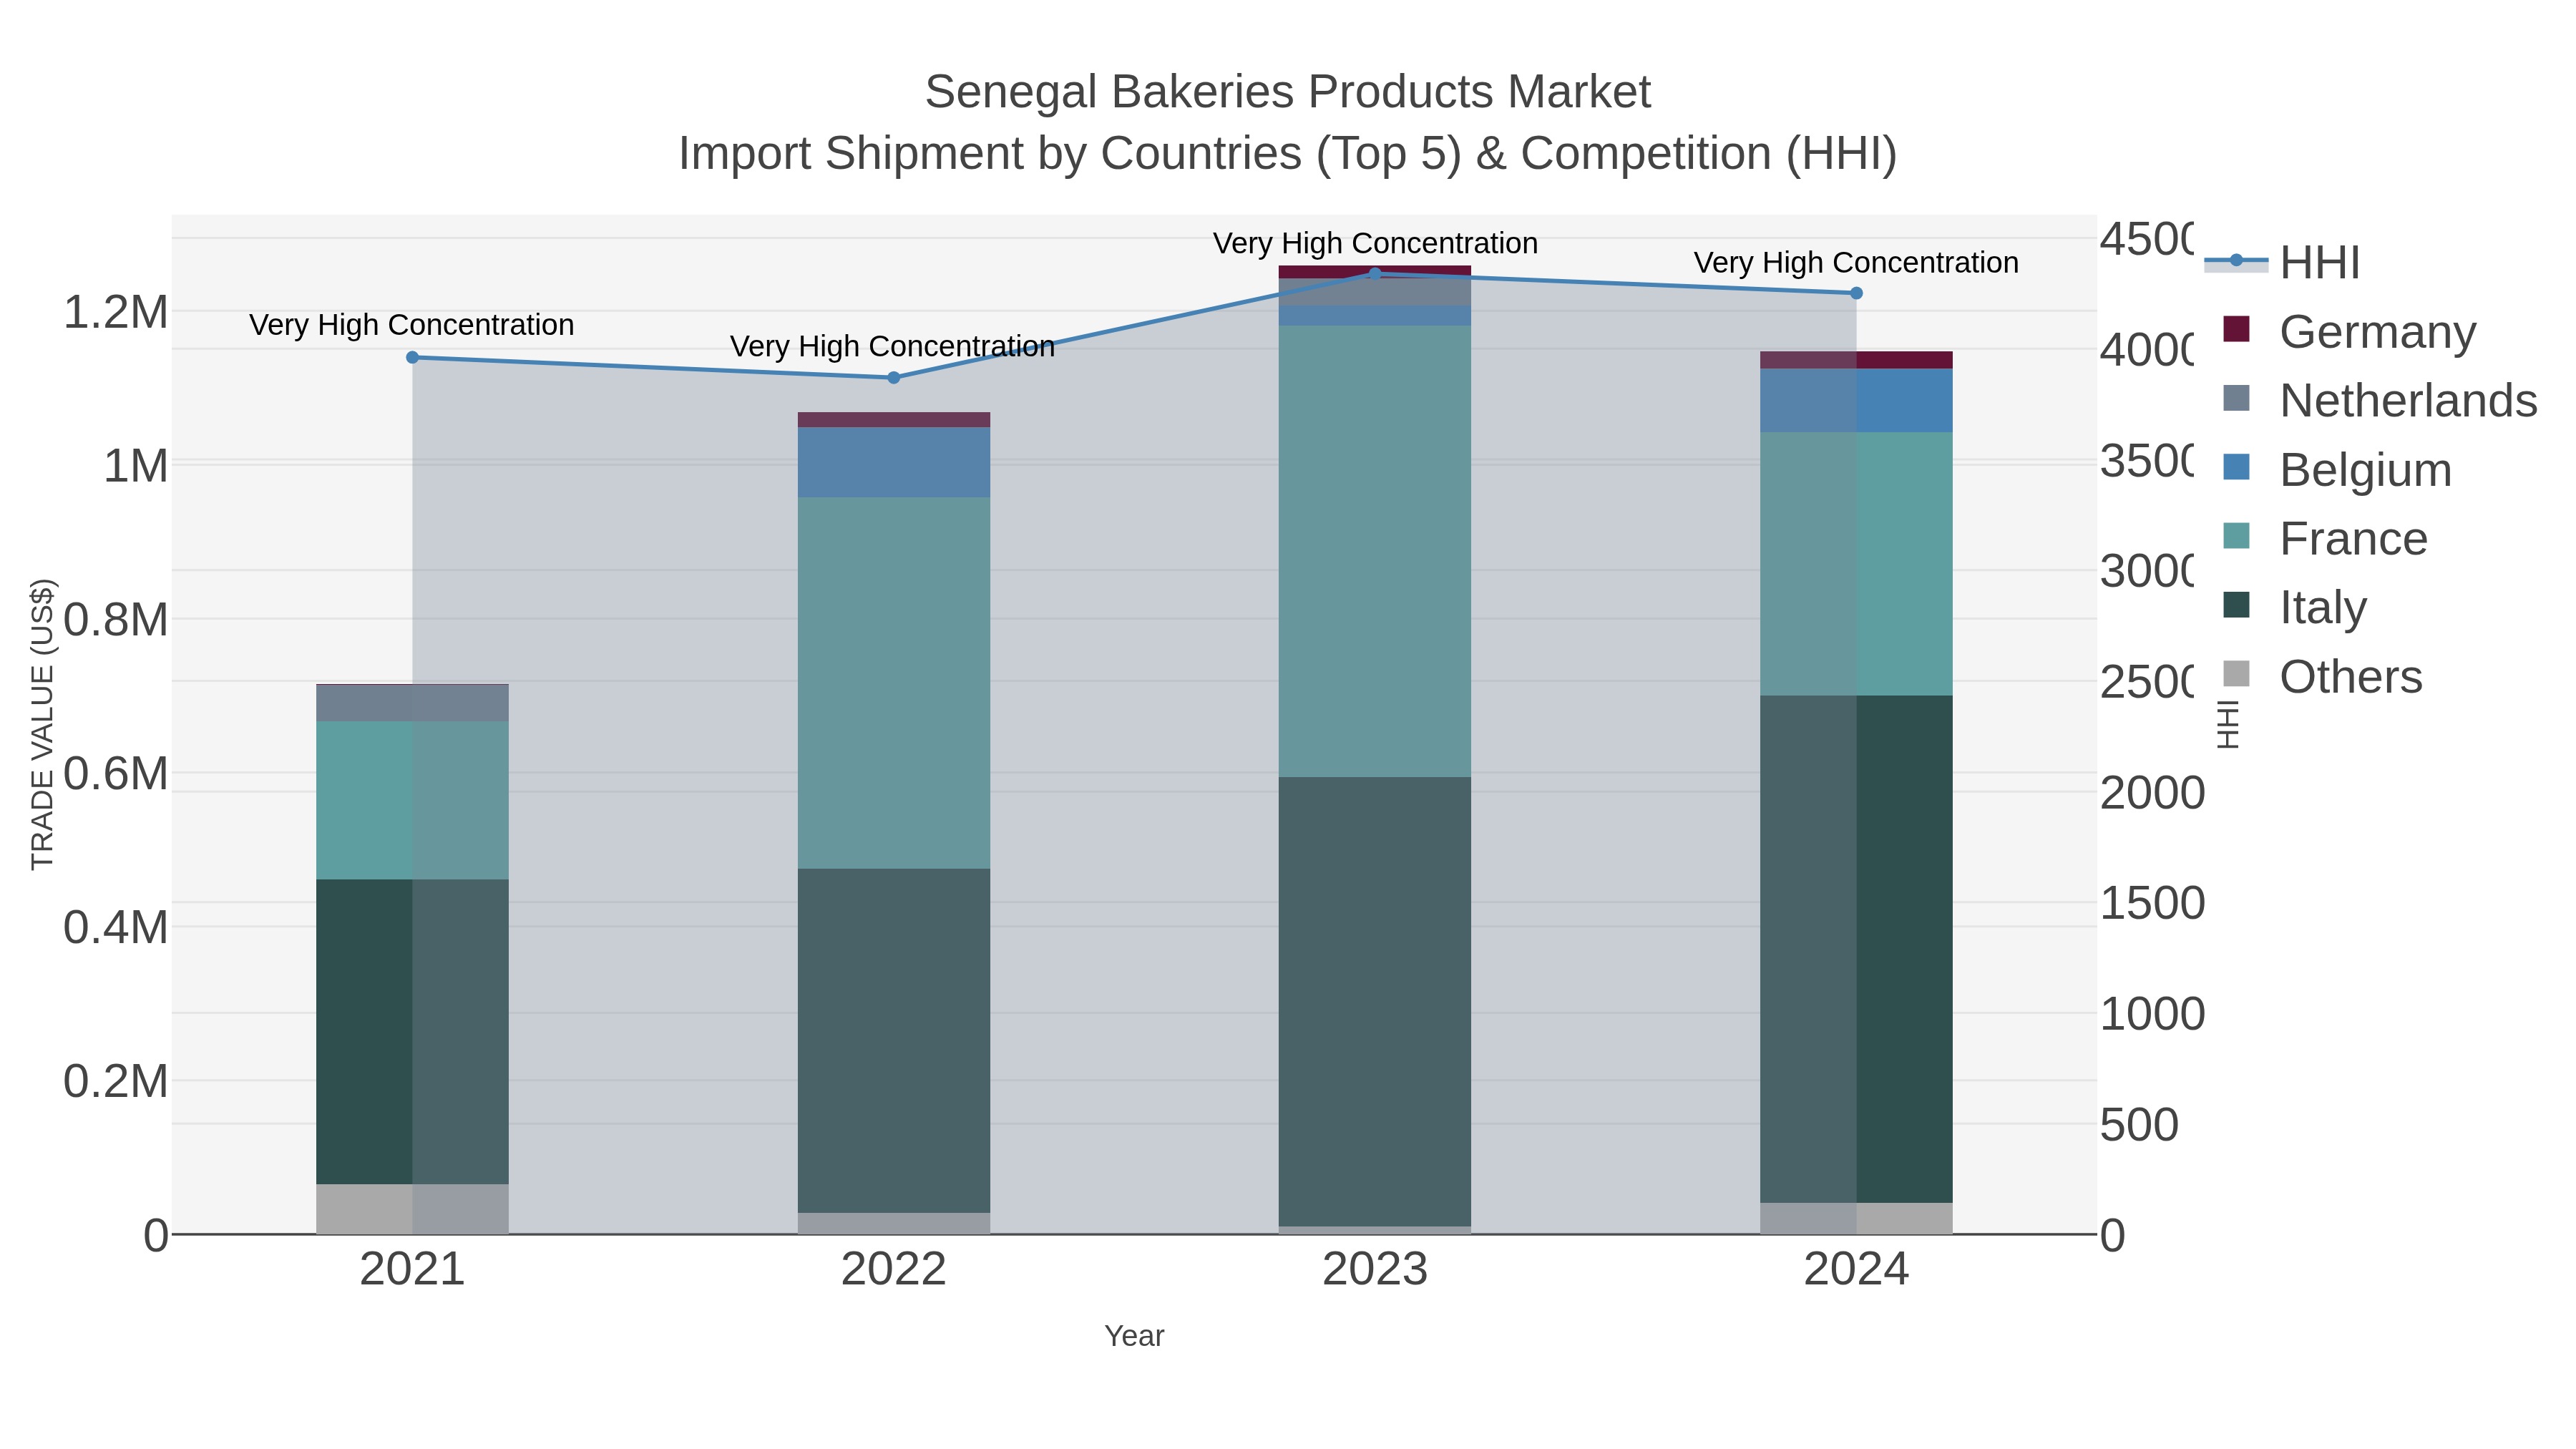Click the Germany maroon legend swatch
Image resolution: width=2576 pixels, height=1449 pixels.
click(x=2236, y=329)
